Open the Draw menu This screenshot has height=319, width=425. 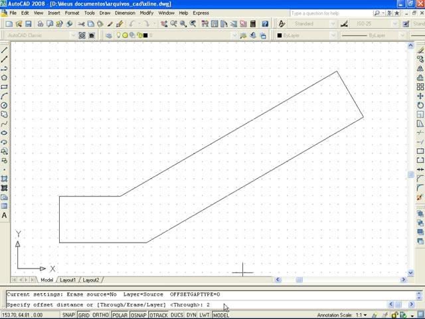(x=105, y=13)
